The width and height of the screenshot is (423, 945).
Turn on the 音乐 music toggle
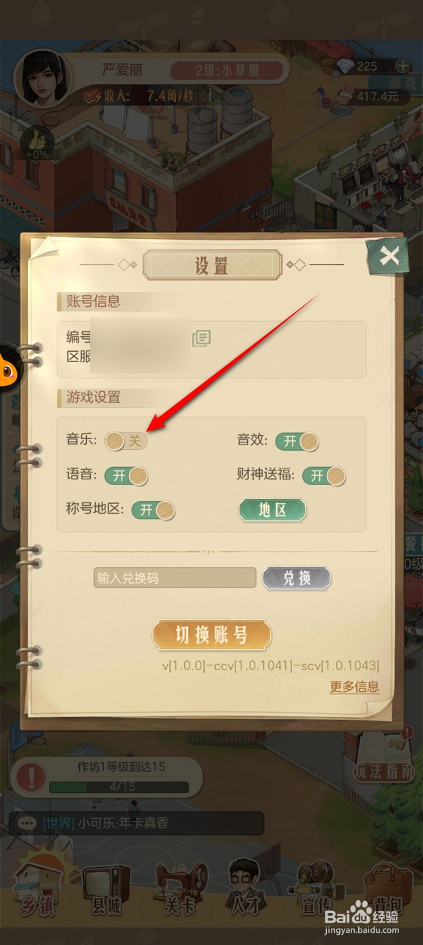point(126,440)
